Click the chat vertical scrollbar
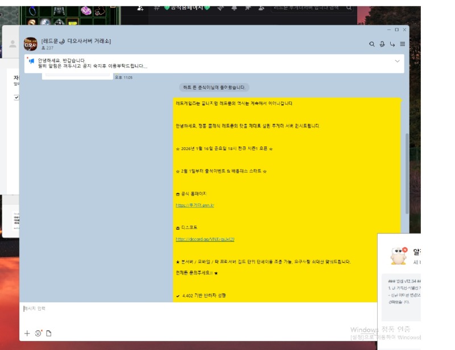Image resolution: width=455 pixels, height=350 pixels. click(407, 170)
